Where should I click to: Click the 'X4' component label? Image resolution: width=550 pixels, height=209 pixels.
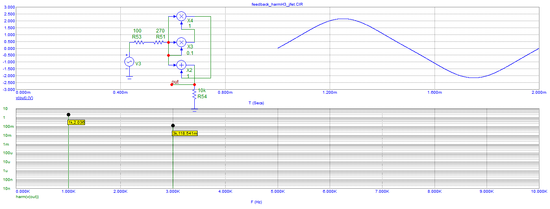click(190, 21)
